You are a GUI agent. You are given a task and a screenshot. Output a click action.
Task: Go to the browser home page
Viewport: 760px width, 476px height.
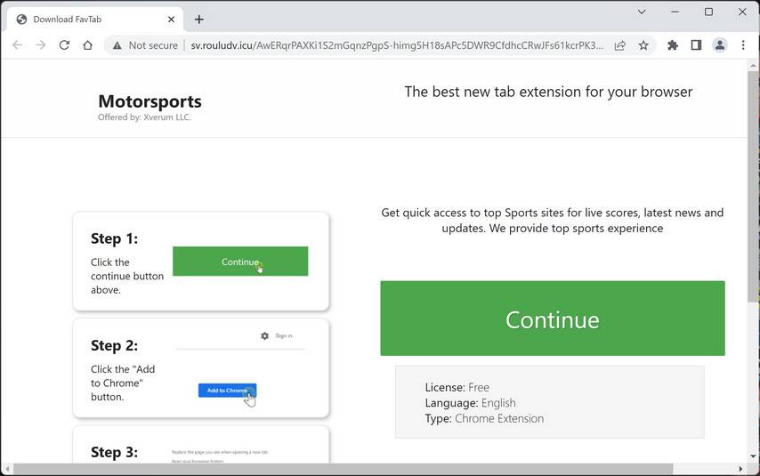pos(87,45)
